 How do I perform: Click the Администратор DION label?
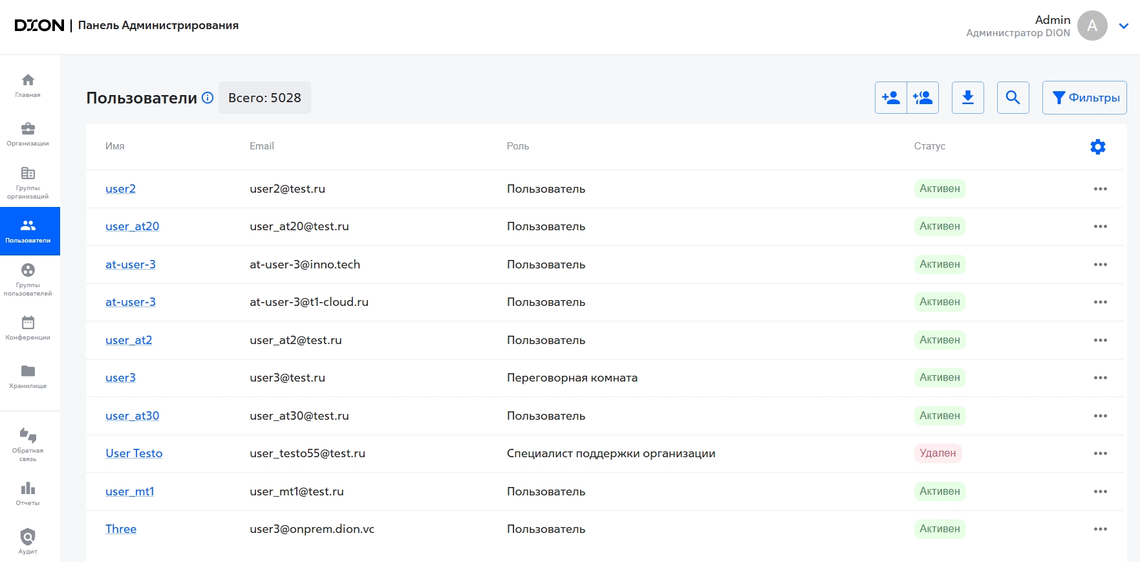point(1018,33)
